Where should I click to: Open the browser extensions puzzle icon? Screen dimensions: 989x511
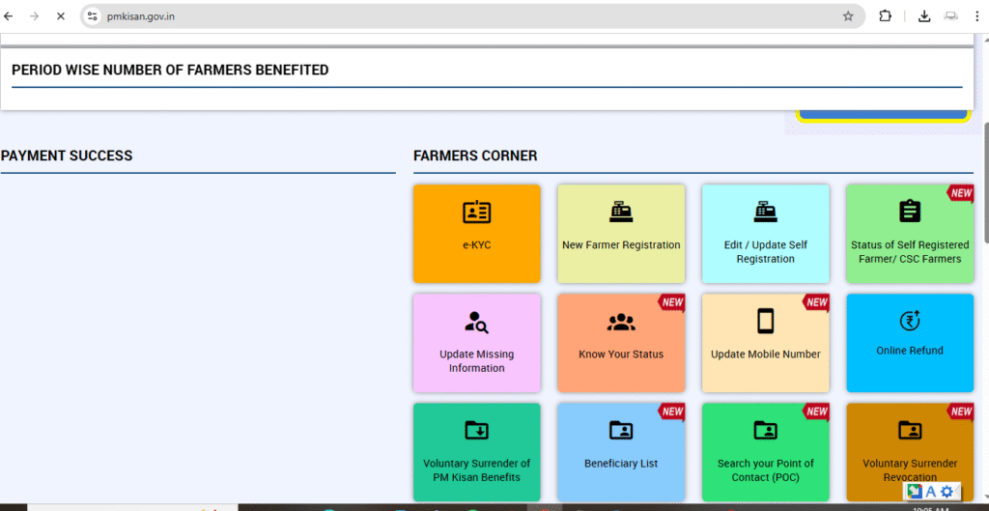[x=885, y=16]
